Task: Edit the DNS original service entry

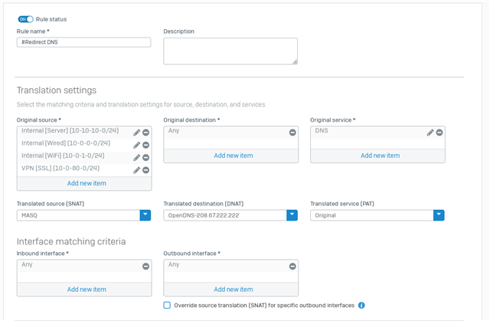Action: tap(430, 133)
